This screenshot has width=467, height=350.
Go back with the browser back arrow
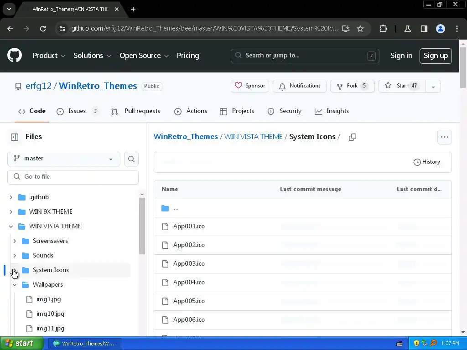point(10,29)
